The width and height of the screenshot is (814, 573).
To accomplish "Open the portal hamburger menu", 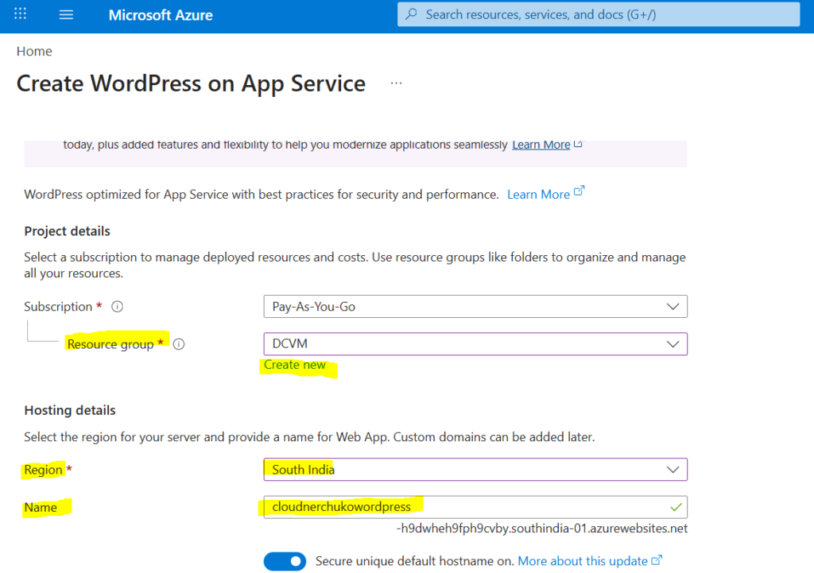I will pos(66,14).
